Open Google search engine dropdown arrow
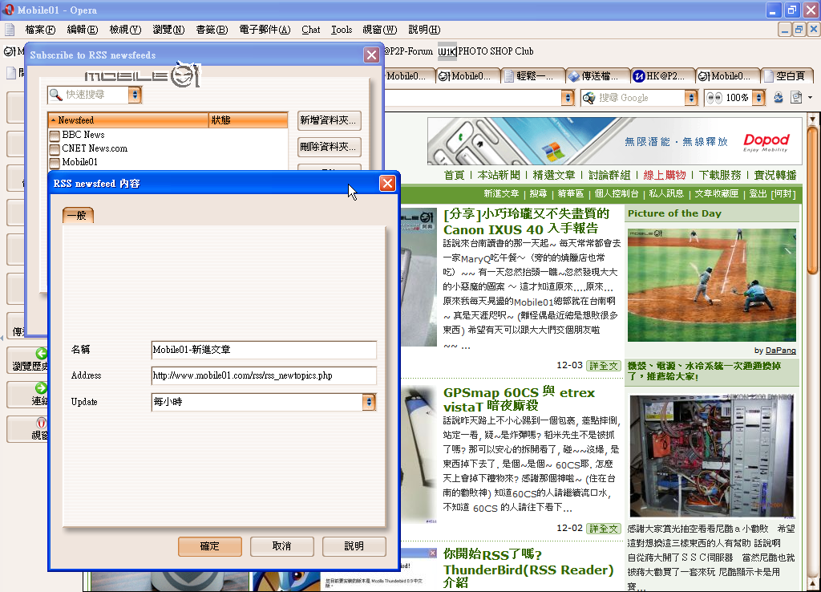Screen dimensions: 821x592 (691, 98)
